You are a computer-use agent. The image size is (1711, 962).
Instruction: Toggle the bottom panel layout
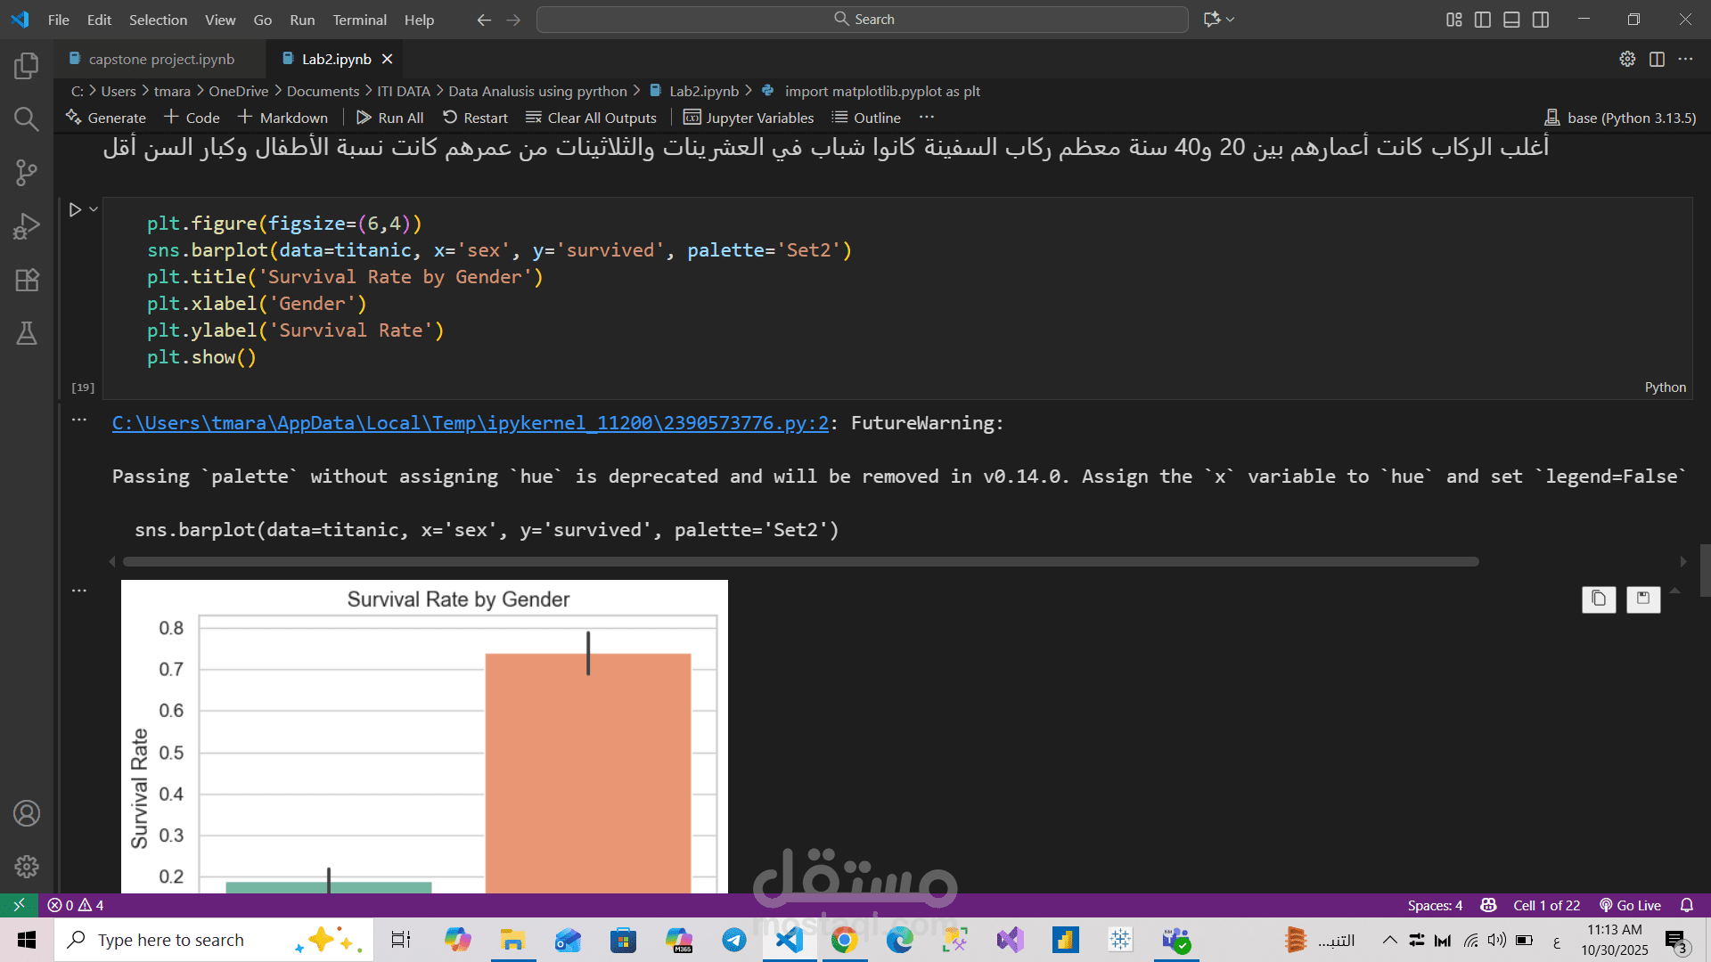(x=1511, y=20)
